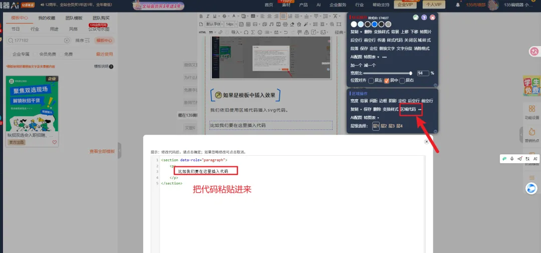Favorite the template with heart icon
The height and width of the screenshot is (253, 541).
(x=55, y=142)
